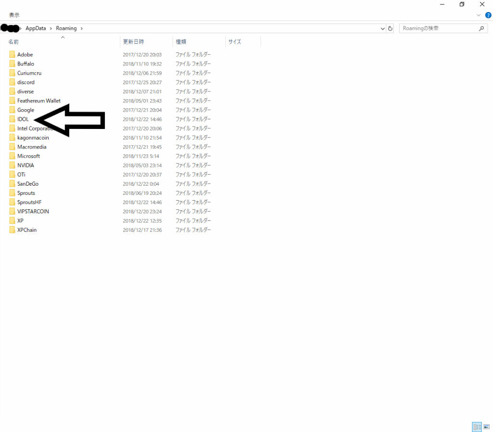Select Feathereum Wallet folder icon
493x432 pixels.
[x=12, y=101]
